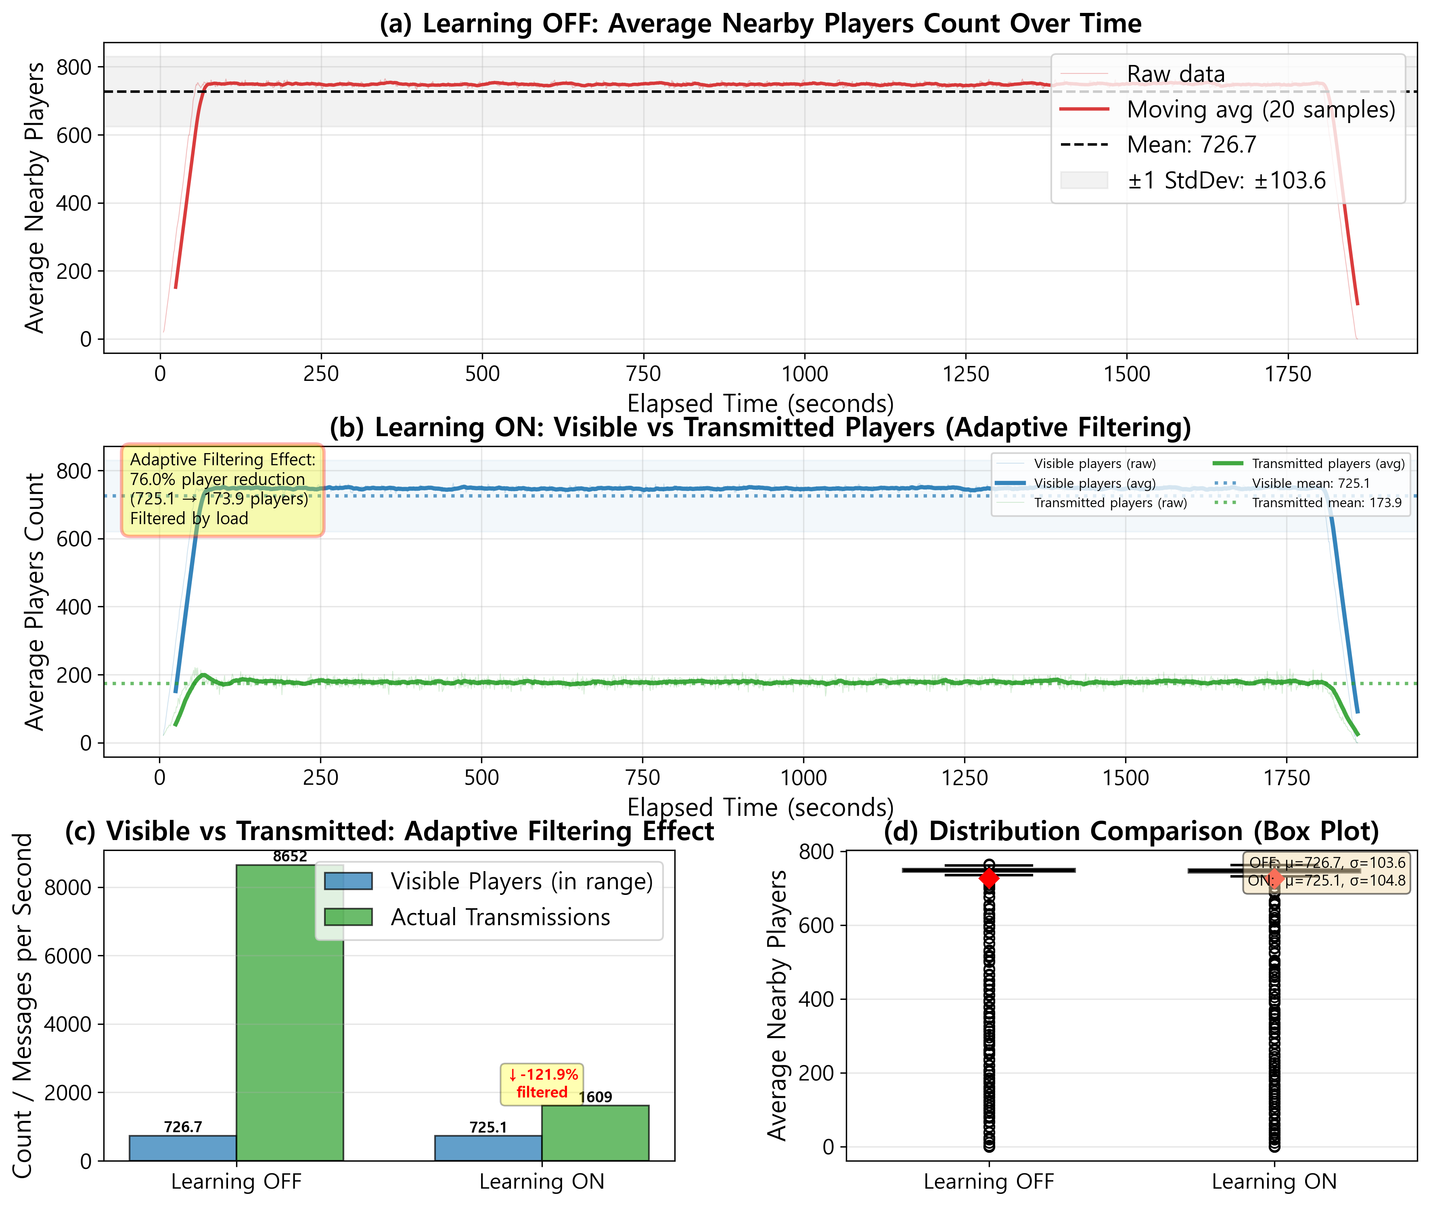Click the Transmitted players (avg) green legend line
Image resolution: width=1429 pixels, height=1206 pixels.
tap(1227, 464)
